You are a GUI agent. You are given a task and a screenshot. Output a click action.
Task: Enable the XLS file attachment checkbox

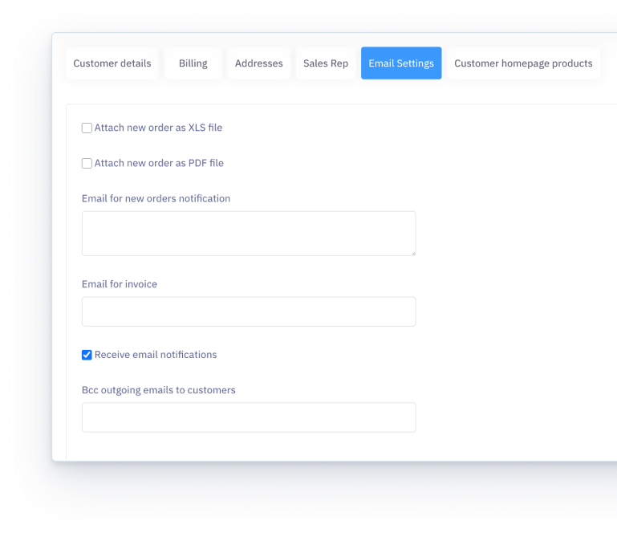[x=87, y=128]
